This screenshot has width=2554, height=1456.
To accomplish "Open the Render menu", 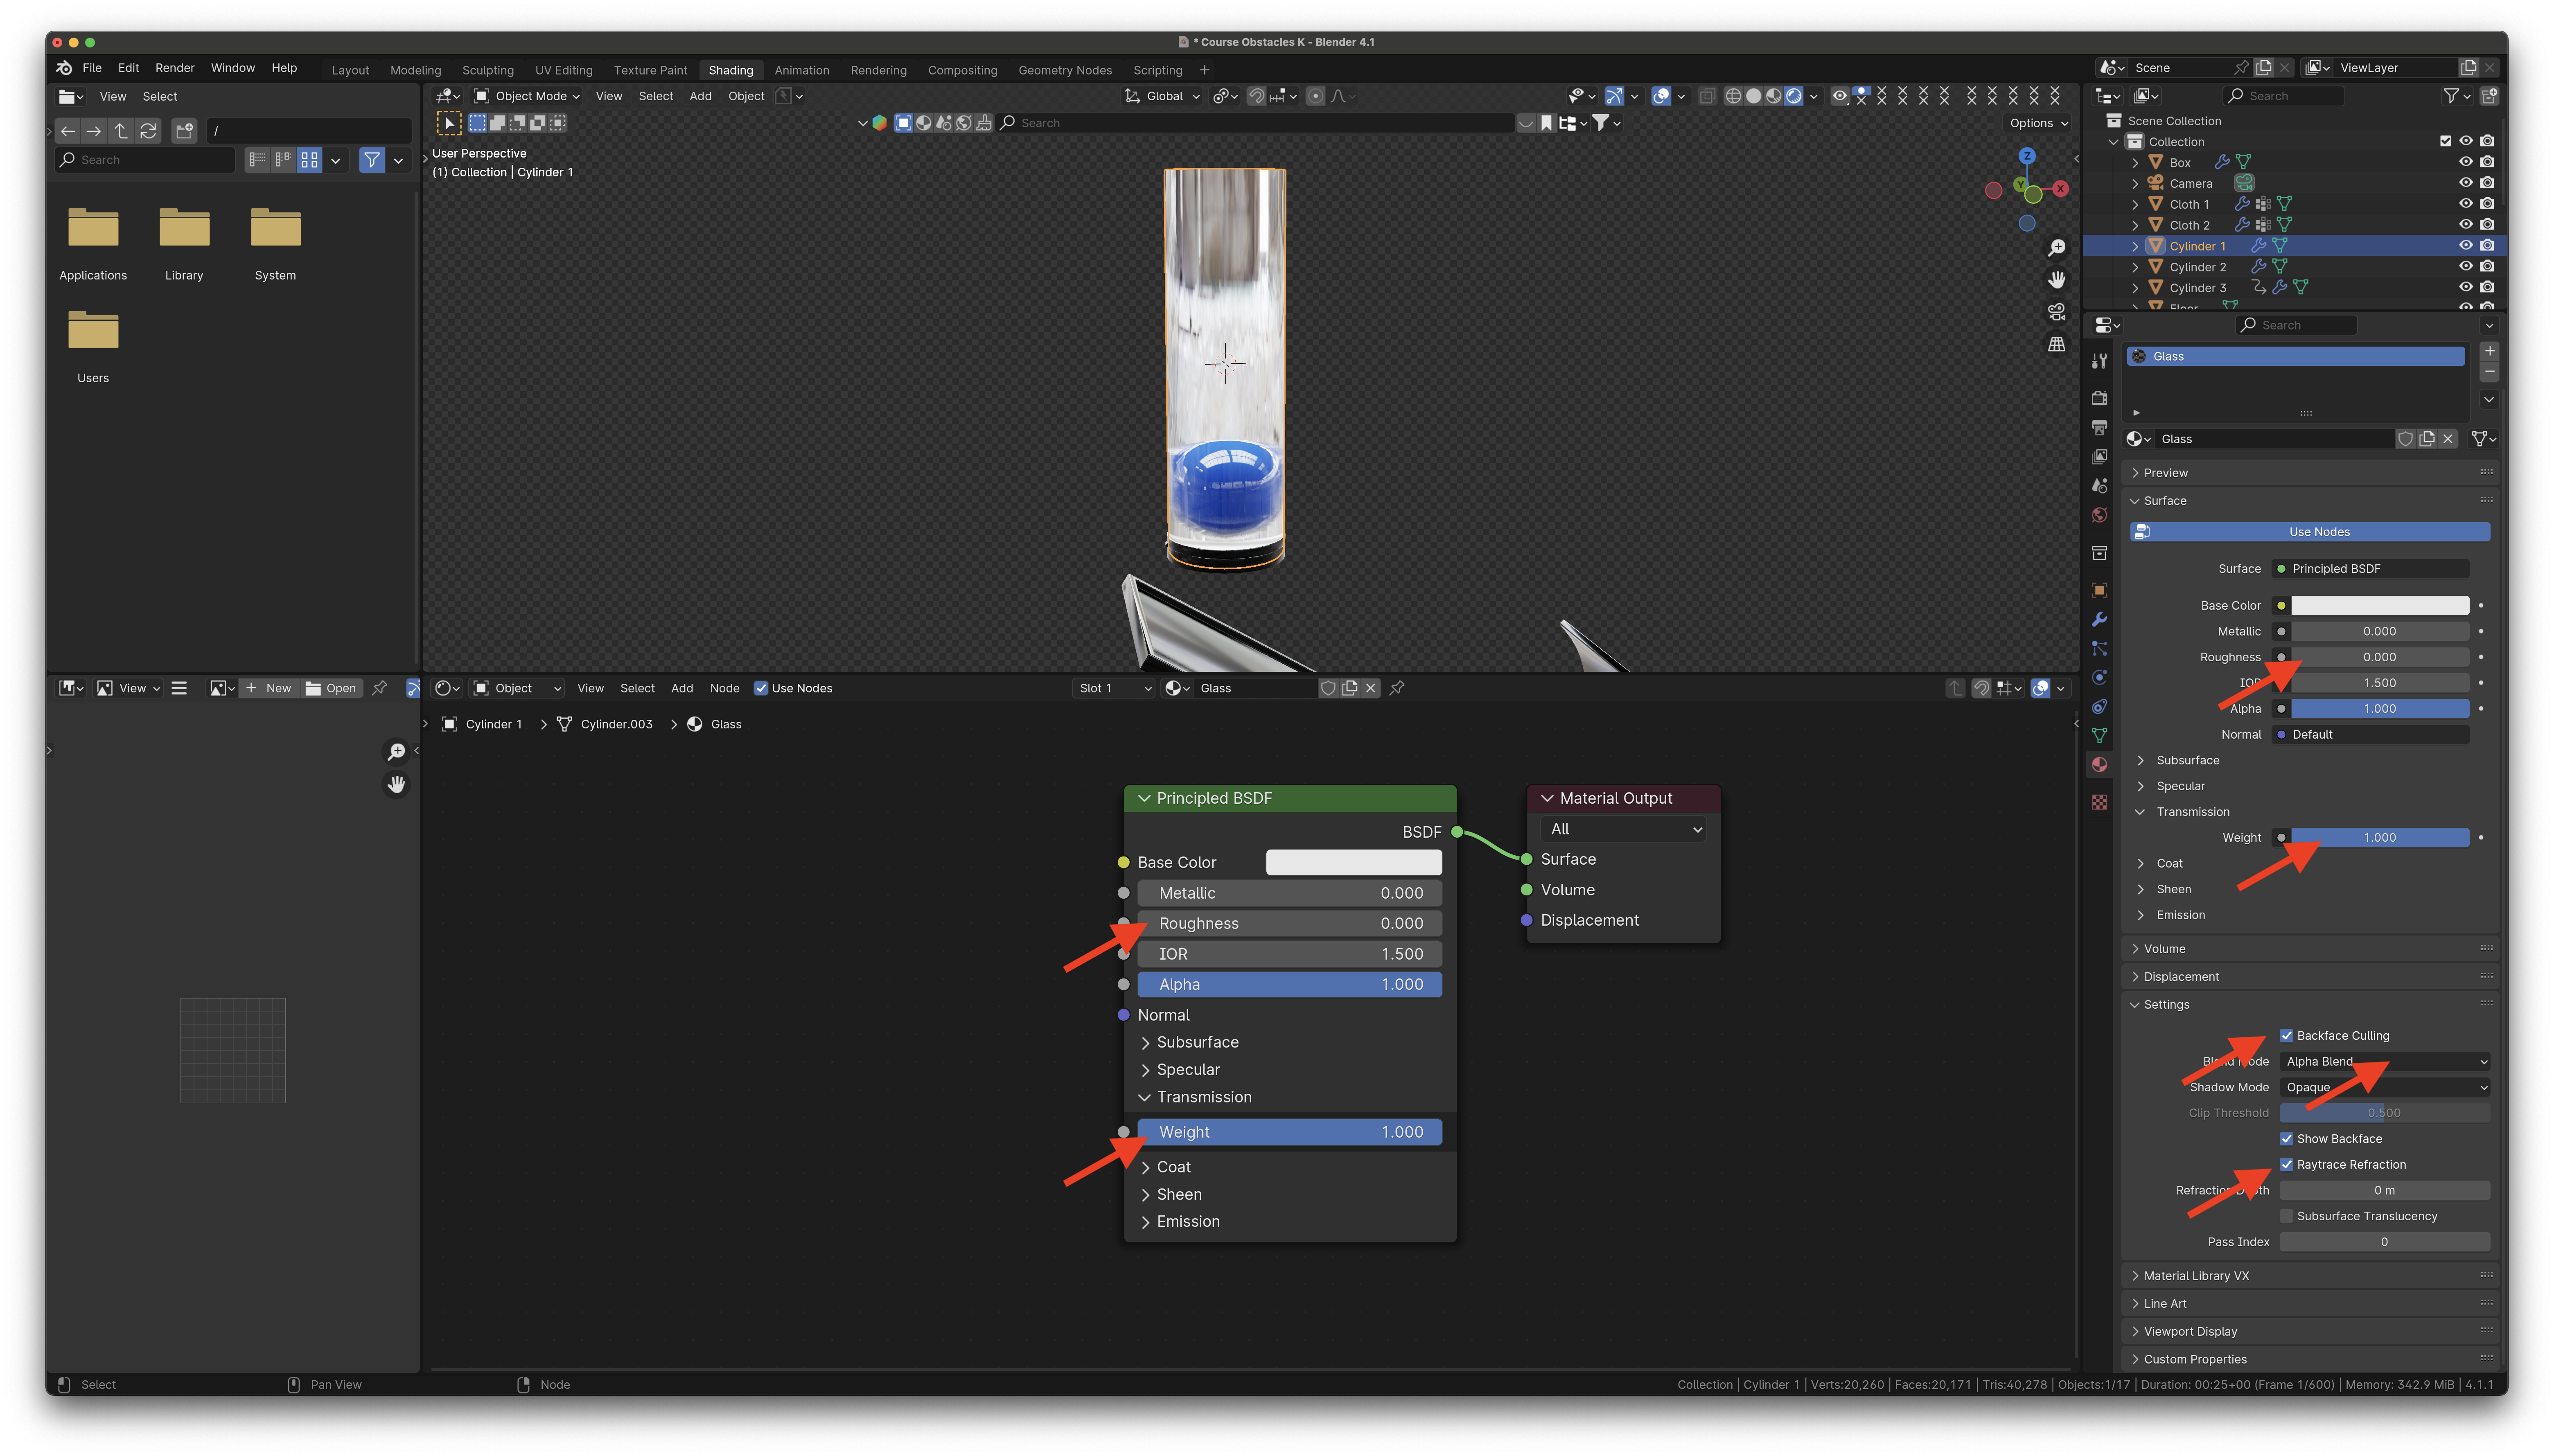I will 175,68.
